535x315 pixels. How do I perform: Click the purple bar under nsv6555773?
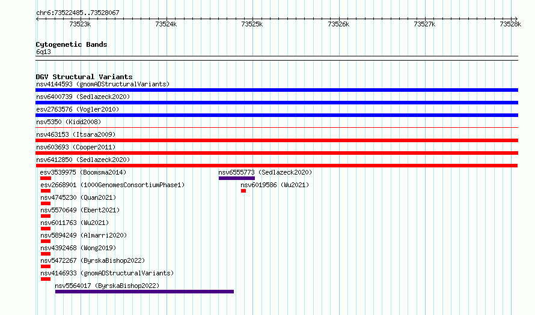[x=236, y=178]
